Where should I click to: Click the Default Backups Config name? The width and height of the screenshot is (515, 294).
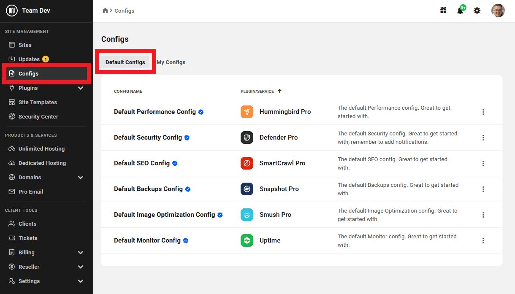(148, 189)
